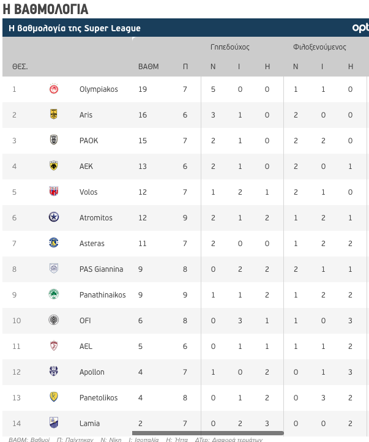Select the Lamia club crest
The height and width of the screenshot is (442, 369).
[53, 422]
